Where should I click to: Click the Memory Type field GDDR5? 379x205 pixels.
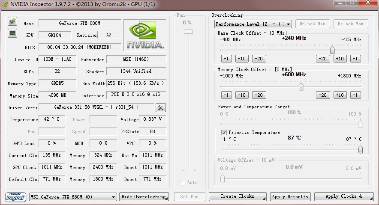pos(57,83)
